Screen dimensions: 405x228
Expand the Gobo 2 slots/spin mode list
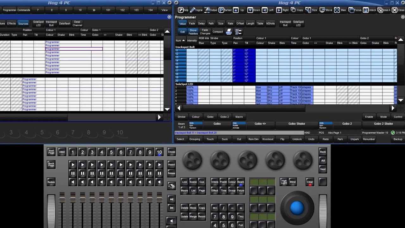[x=326, y=125]
